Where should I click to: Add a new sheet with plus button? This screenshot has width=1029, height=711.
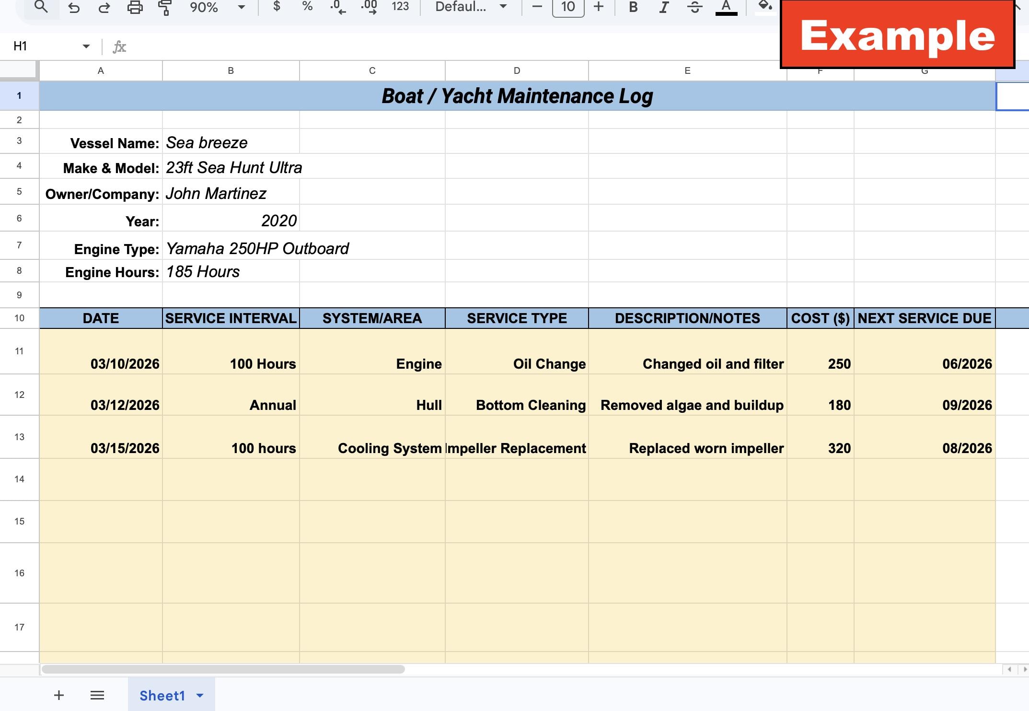59,695
